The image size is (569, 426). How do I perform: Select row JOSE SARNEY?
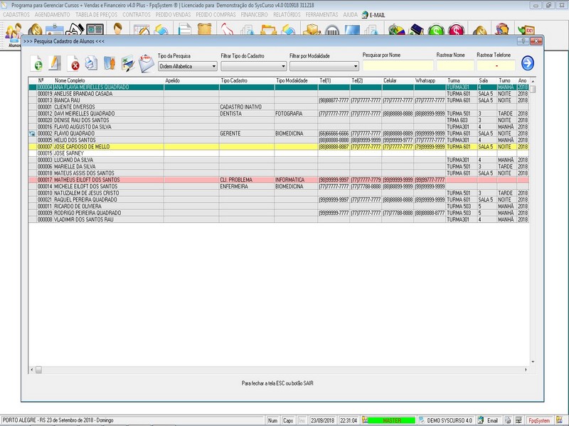pos(279,153)
